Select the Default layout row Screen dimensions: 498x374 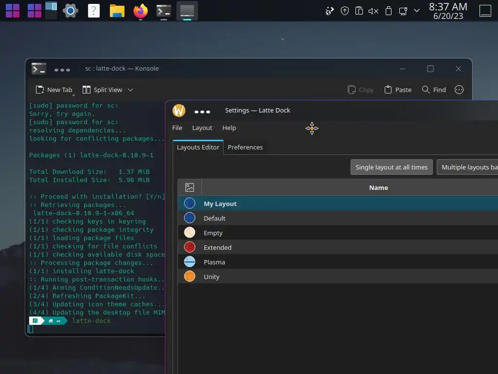[x=338, y=218]
